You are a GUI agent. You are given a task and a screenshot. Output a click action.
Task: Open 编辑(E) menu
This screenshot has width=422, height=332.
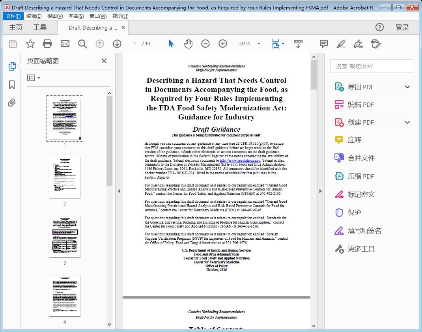34,16
